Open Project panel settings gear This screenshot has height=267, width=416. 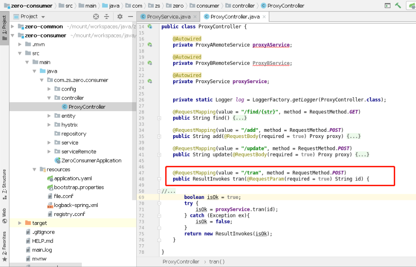[x=120, y=17]
